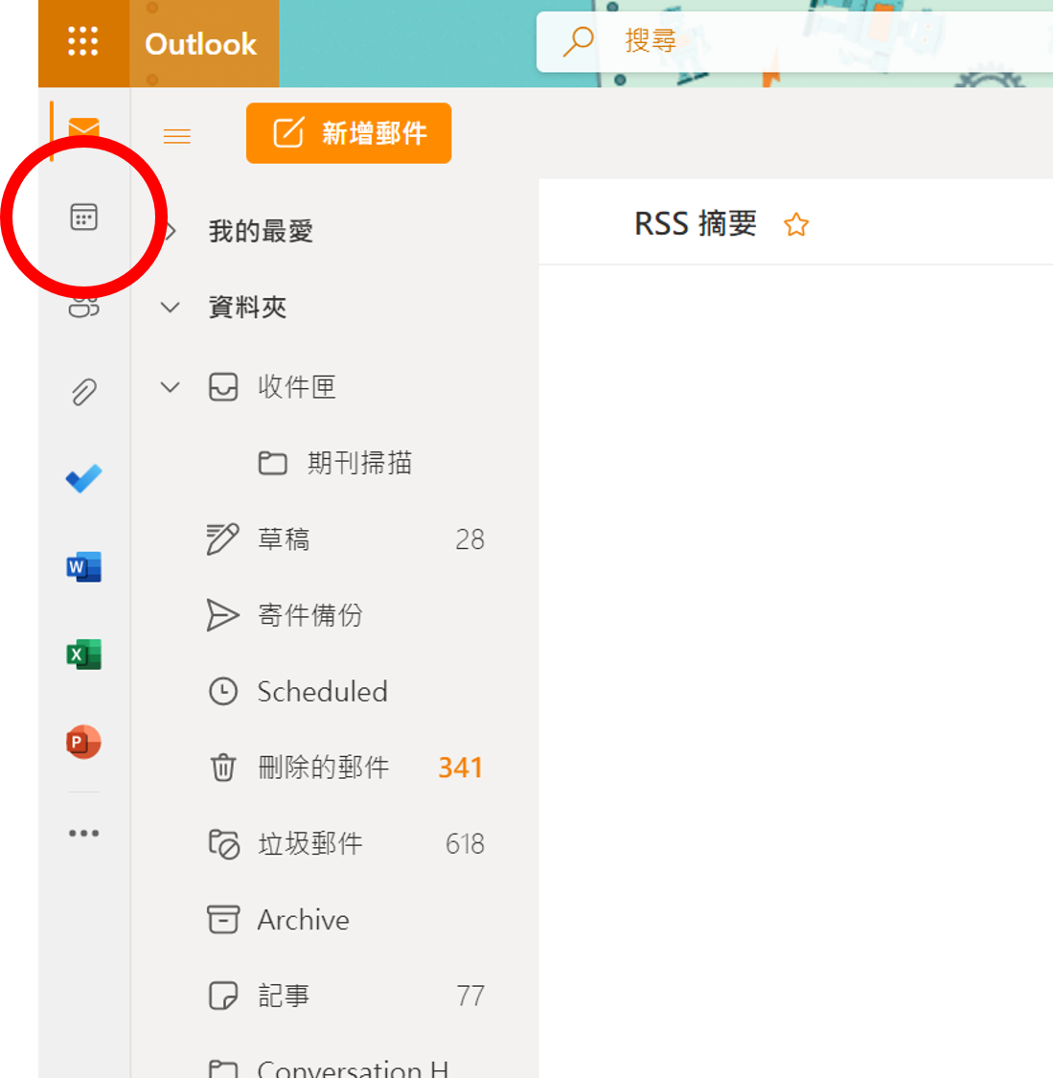Image resolution: width=1053 pixels, height=1078 pixels.
Task: Open the To Do checkmark app
Action: click(84, 478)
